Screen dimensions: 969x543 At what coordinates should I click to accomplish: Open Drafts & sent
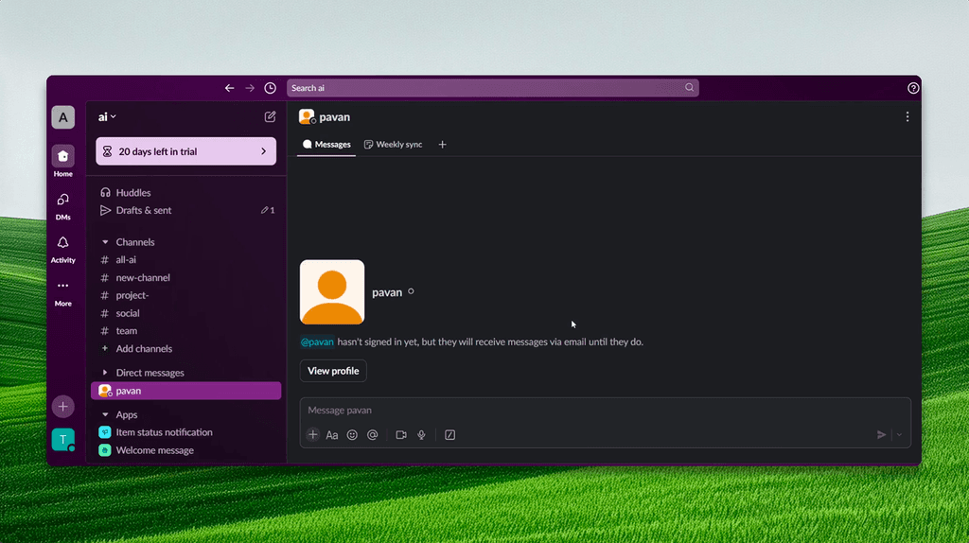186,211
